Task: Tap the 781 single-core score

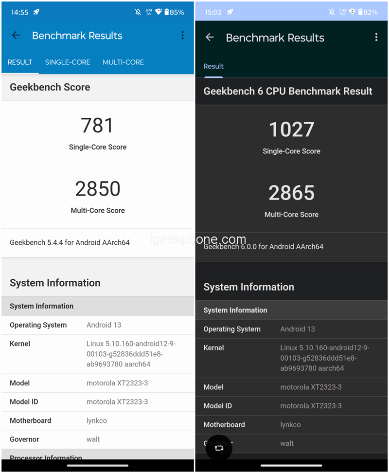Action: (x=97, y=126)
